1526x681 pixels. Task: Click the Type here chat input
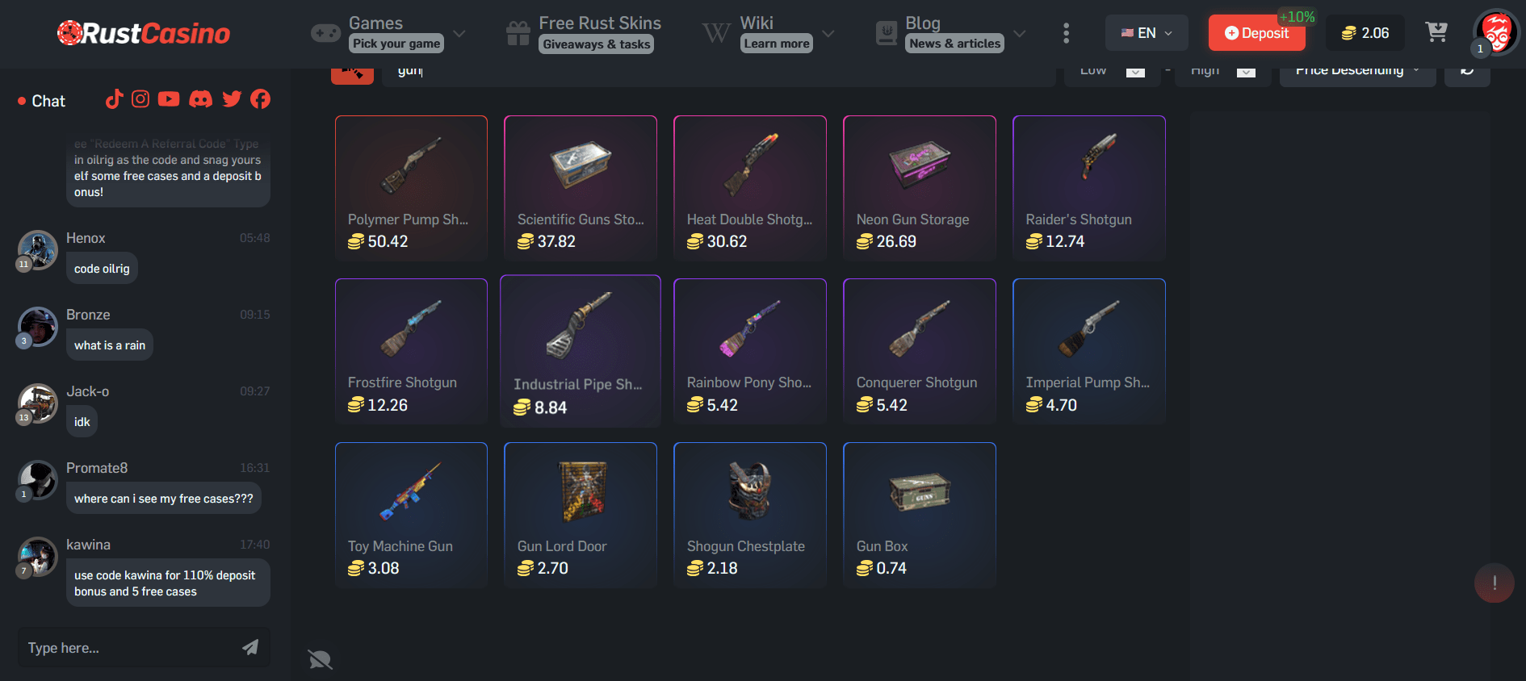coord(129,647)
